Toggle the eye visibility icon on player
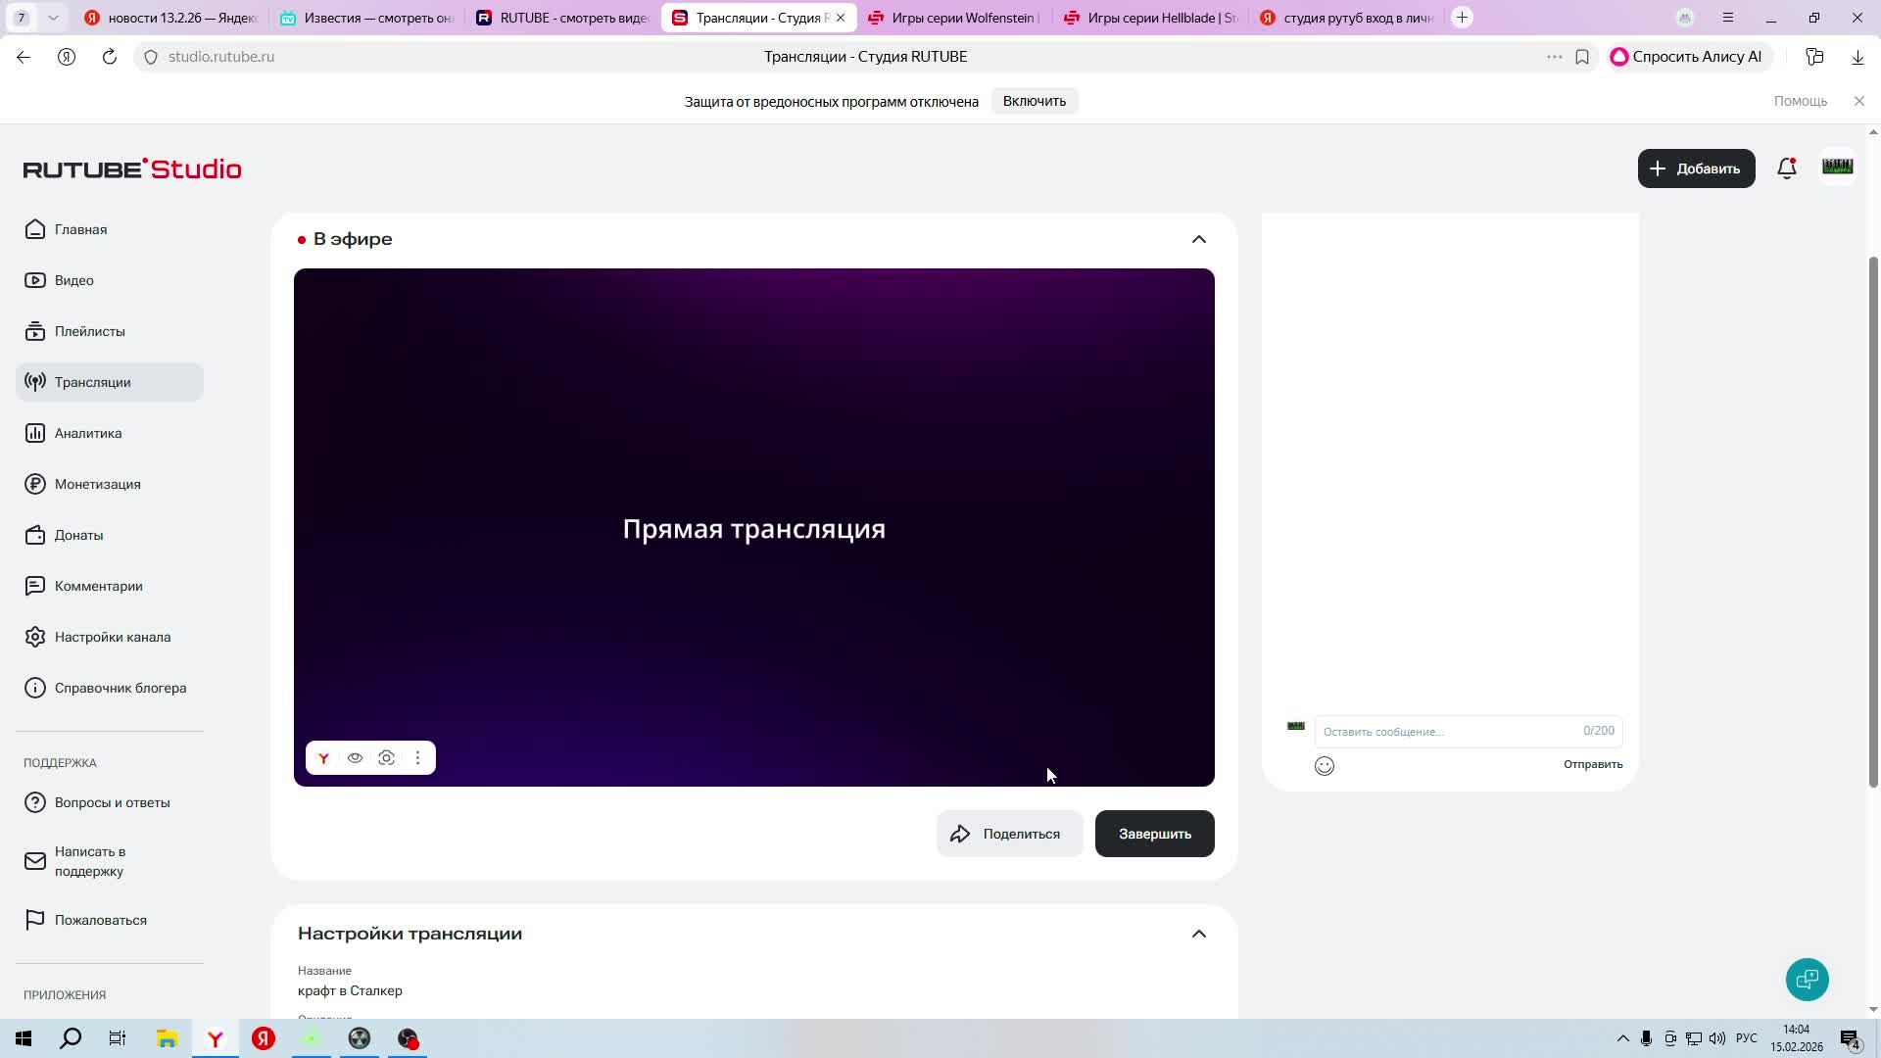The image size is (1881, 1058). [355, 758]
